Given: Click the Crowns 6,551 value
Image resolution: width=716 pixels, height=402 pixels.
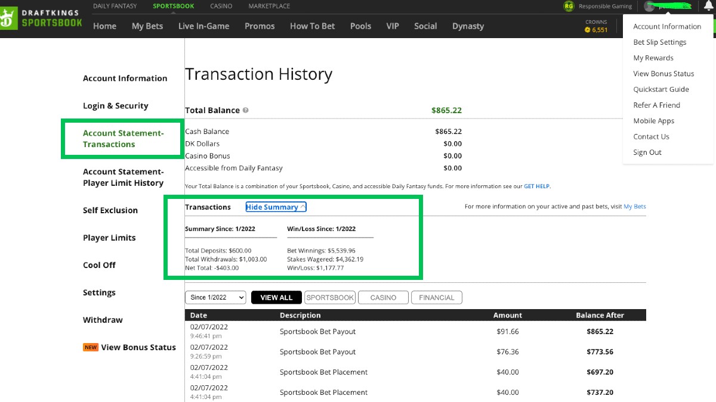Looking at the screenshot, I should coord(600,30).
